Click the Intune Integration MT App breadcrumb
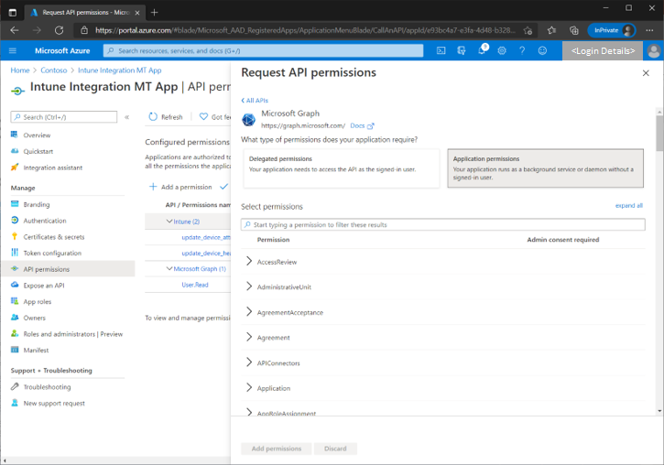The image size is (664, 465). tap(120, 70)
